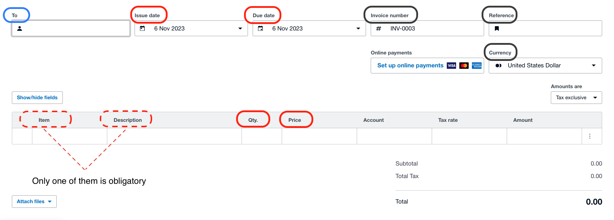614x220 pixels.
Task: Click the contact person icon in To field
Action: click(x=20, y=29)
